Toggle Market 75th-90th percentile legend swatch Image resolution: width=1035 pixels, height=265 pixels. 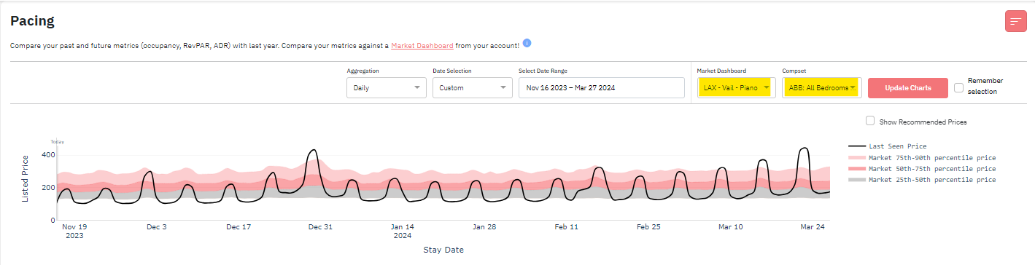tap(856, 157)
